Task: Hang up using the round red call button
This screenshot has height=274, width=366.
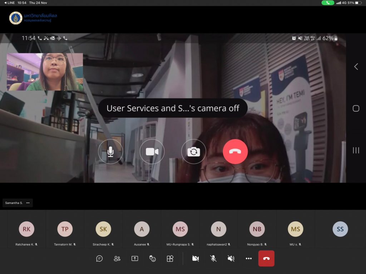Action: (235, 151)
